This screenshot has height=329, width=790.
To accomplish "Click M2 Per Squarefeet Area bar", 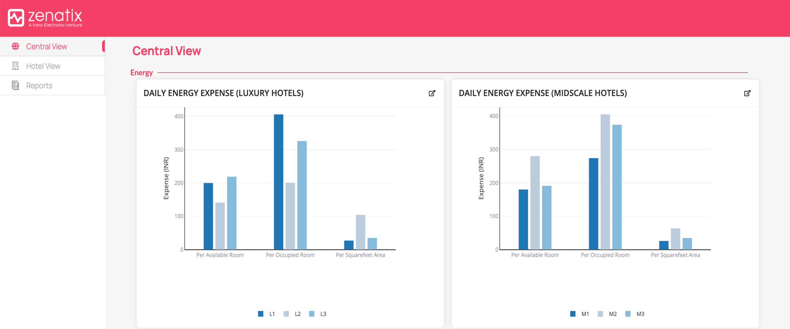I will click(675, 239).
